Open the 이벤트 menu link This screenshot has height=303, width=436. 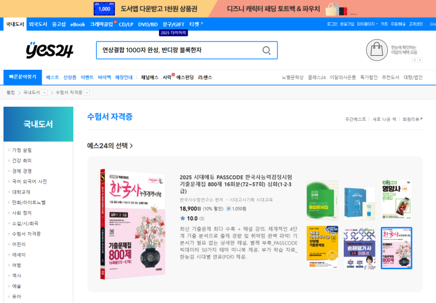tap(87, 77)
